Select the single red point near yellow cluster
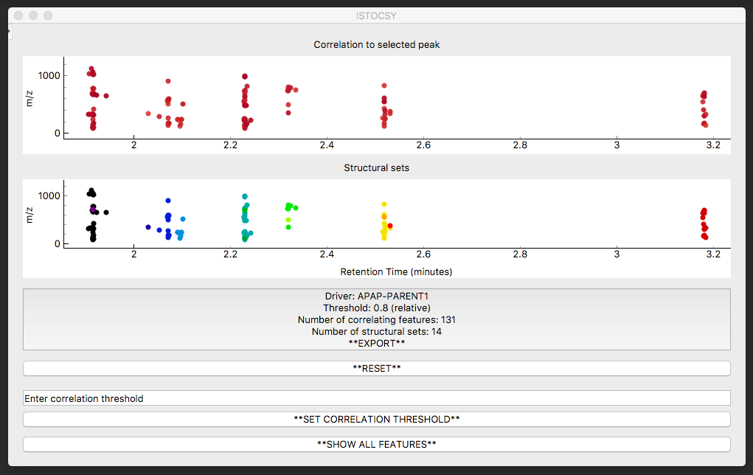The image size is (753, 475). pos(390,226)
